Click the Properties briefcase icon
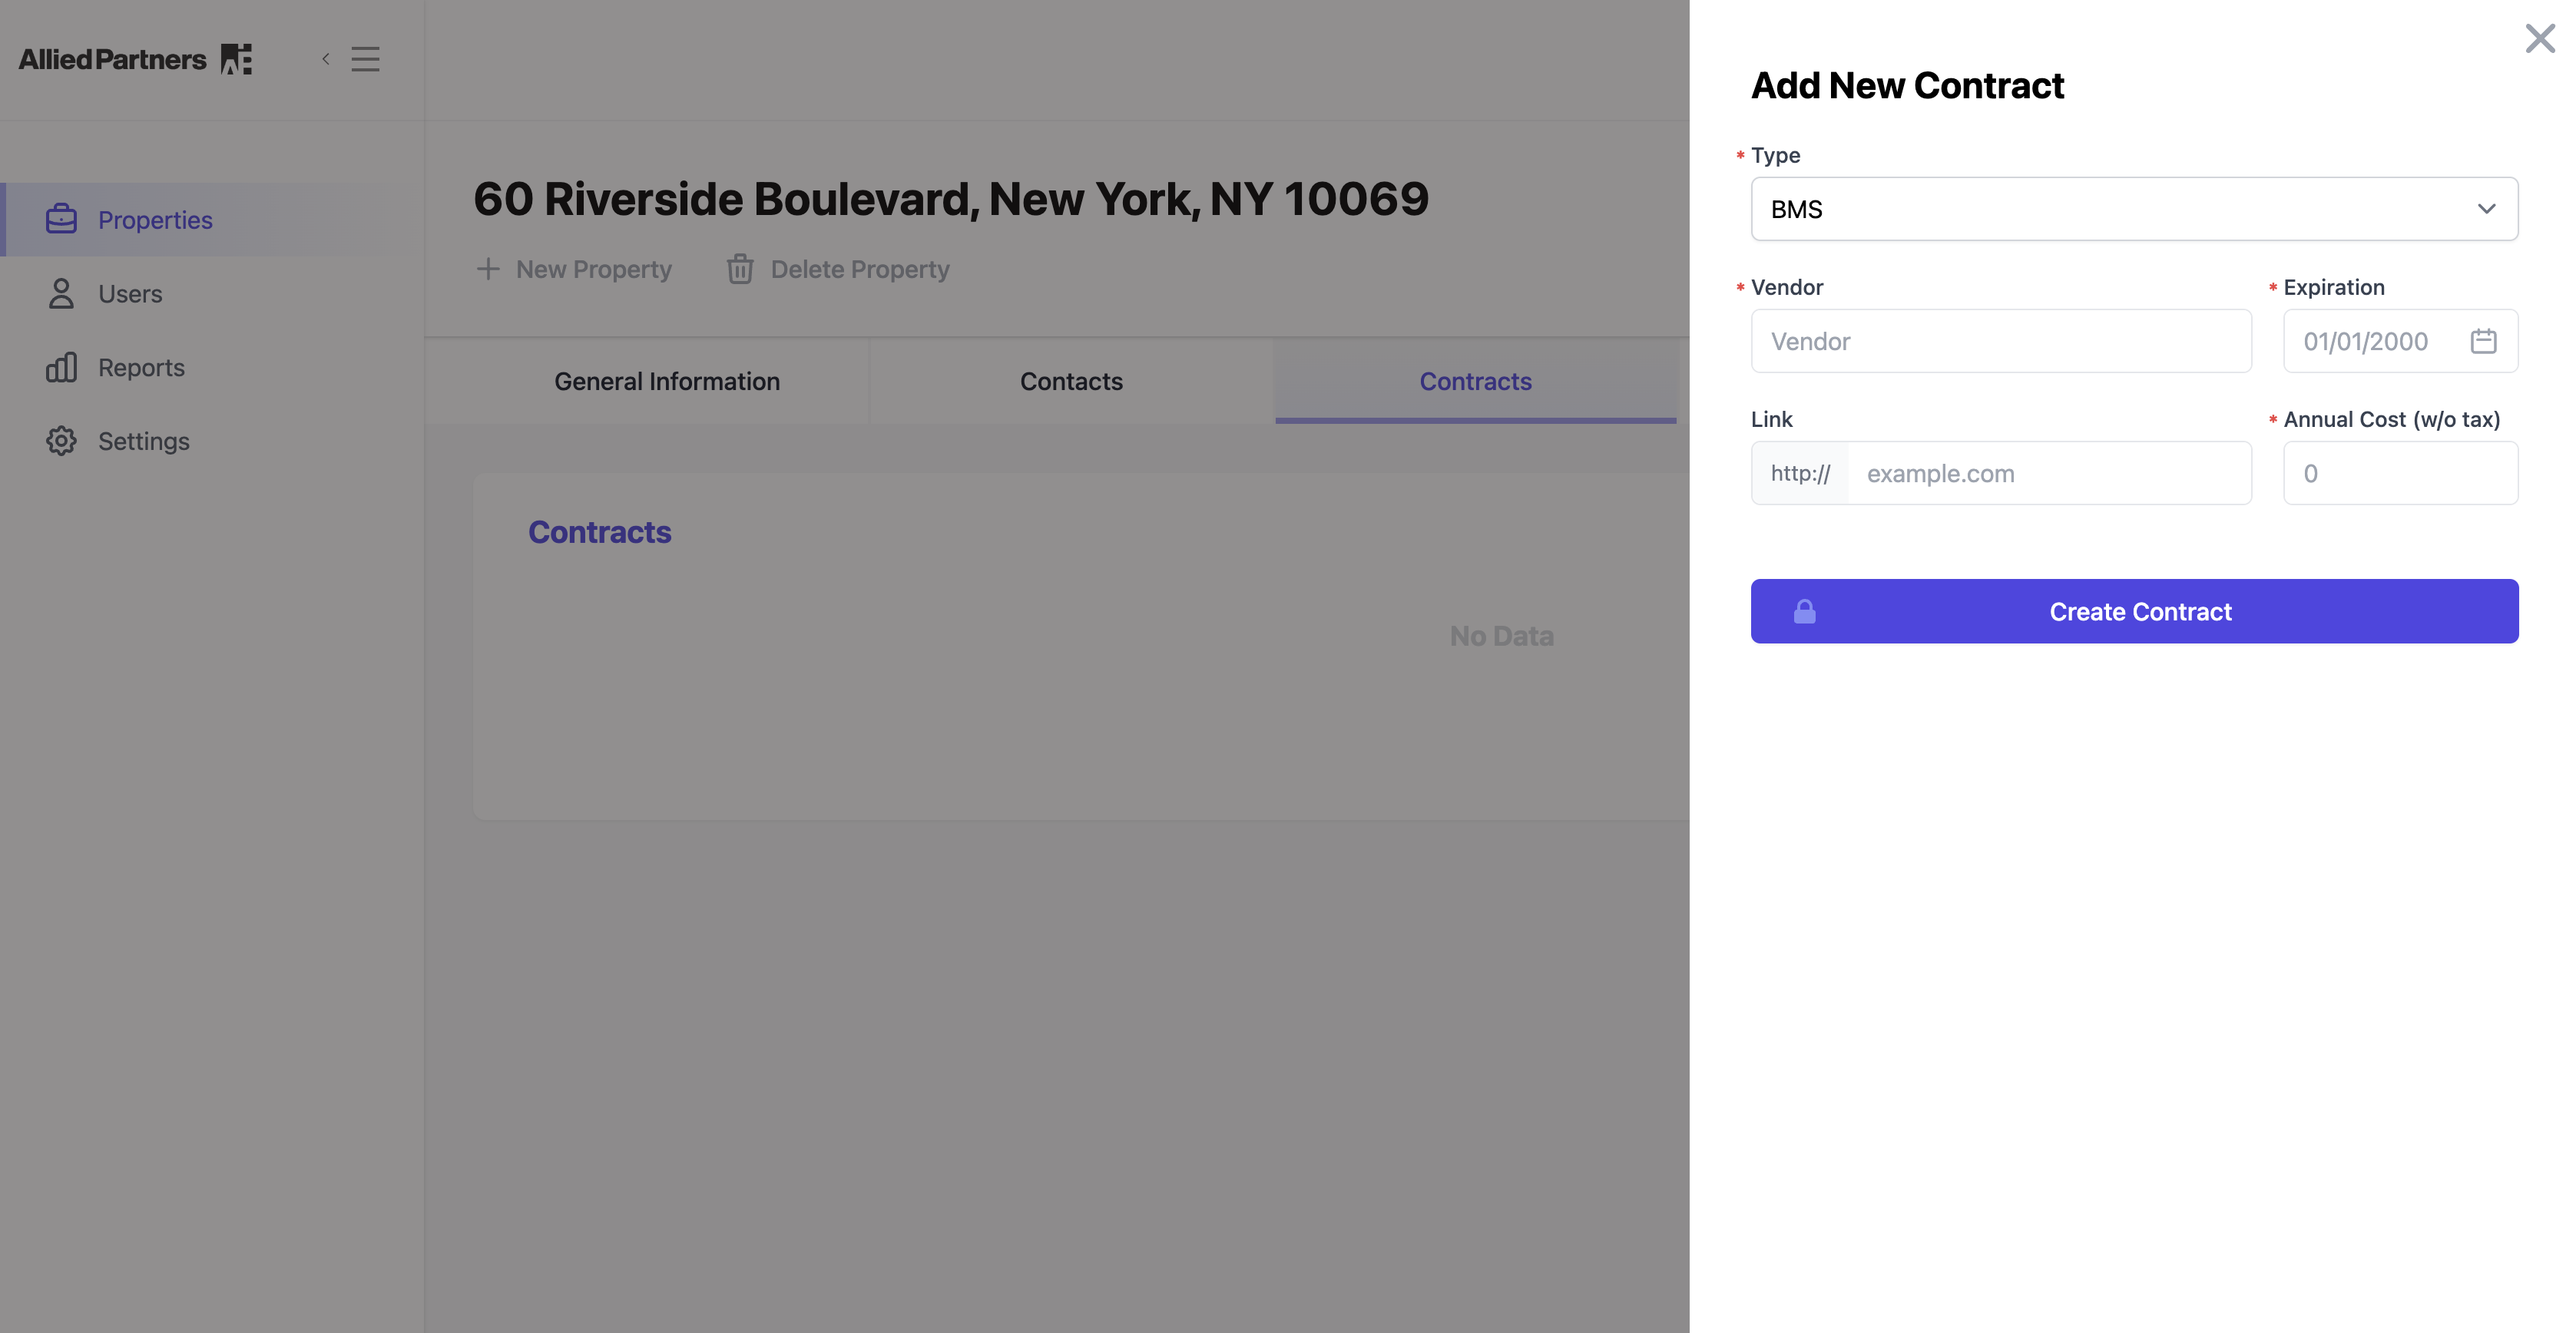 coord(61,219)
